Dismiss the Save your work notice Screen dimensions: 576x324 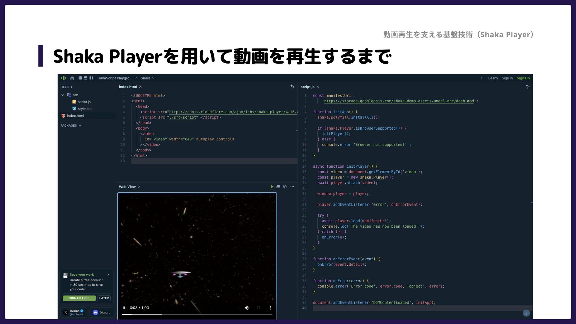108,274
